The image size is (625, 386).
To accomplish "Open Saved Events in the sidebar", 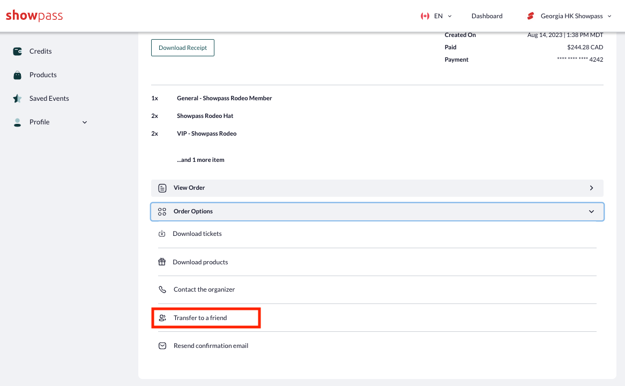I will click(x=49, y=99).
